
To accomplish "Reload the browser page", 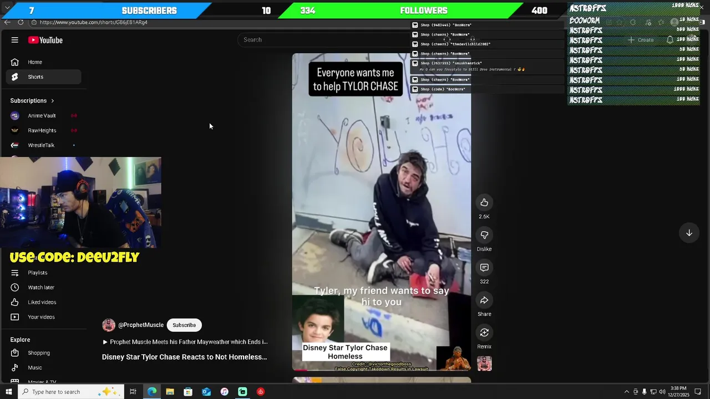I will point(21,22).
